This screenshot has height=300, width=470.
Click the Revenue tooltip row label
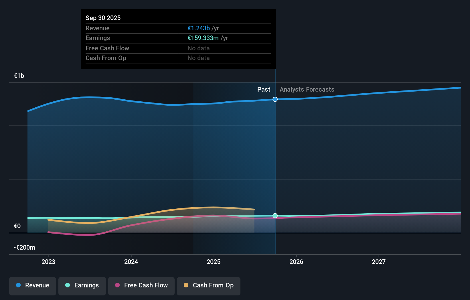(98, 28)
